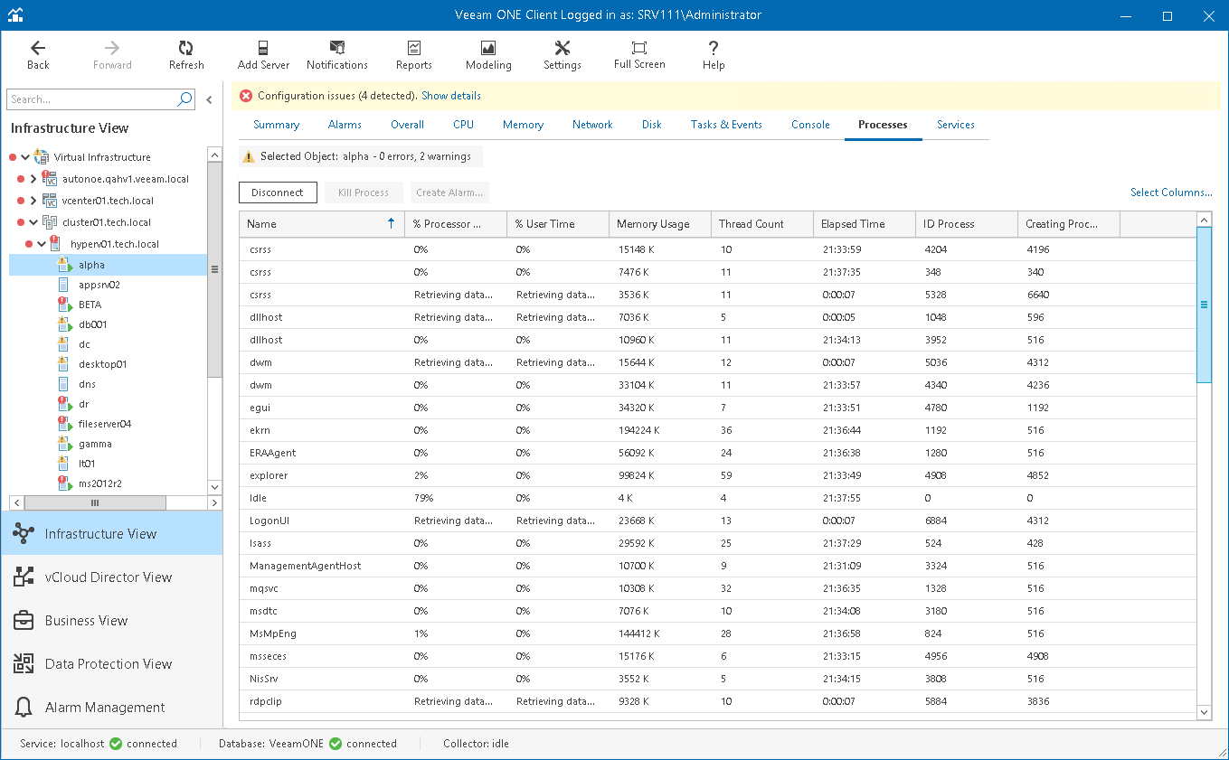
Task: Click the Show details link
Action: click(x=451, y=96)
